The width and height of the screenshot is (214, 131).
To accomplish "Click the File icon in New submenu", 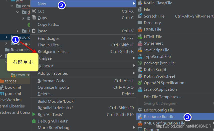I will pyautogui.click(x=140, y=10).
